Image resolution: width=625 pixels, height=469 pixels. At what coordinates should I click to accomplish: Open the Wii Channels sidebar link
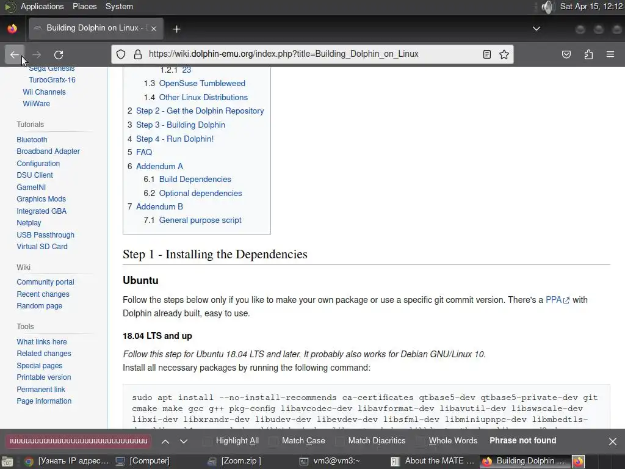coord(44,92)
